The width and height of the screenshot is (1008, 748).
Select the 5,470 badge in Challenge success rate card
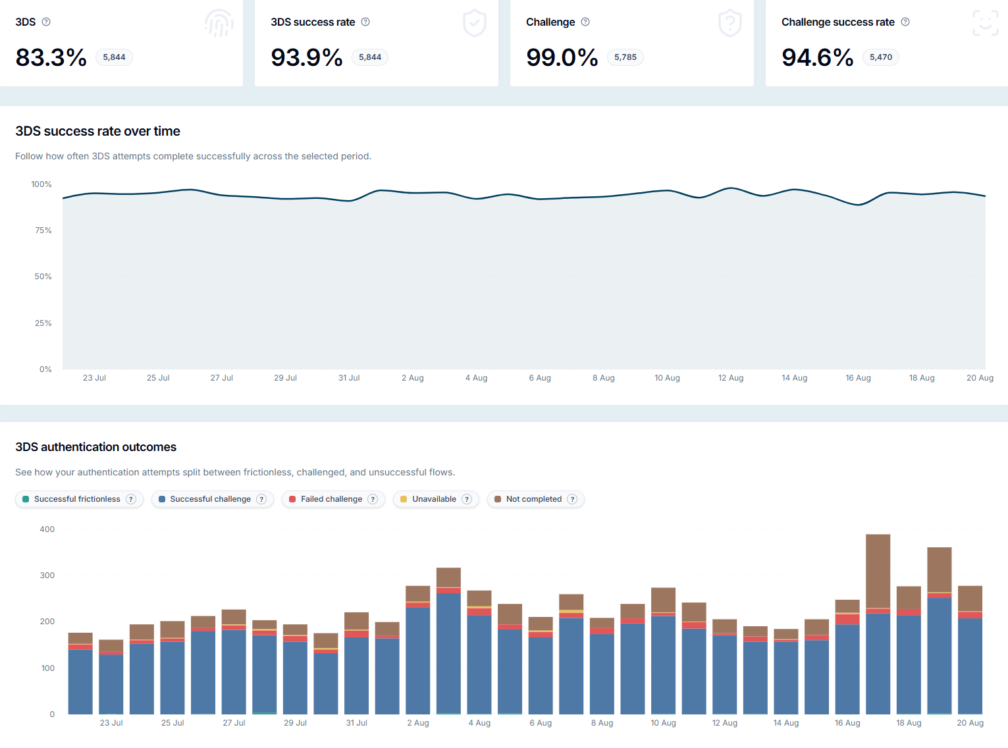(x=881, y=57)
